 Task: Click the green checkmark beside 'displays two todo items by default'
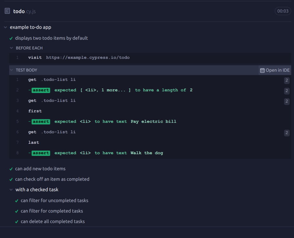(x=11, y=38)
